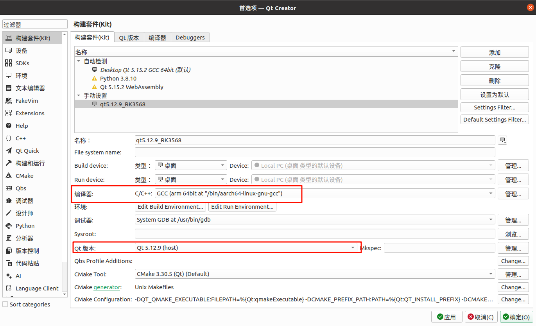Open the Qt 版本 dropdown

tap(246, 247)
